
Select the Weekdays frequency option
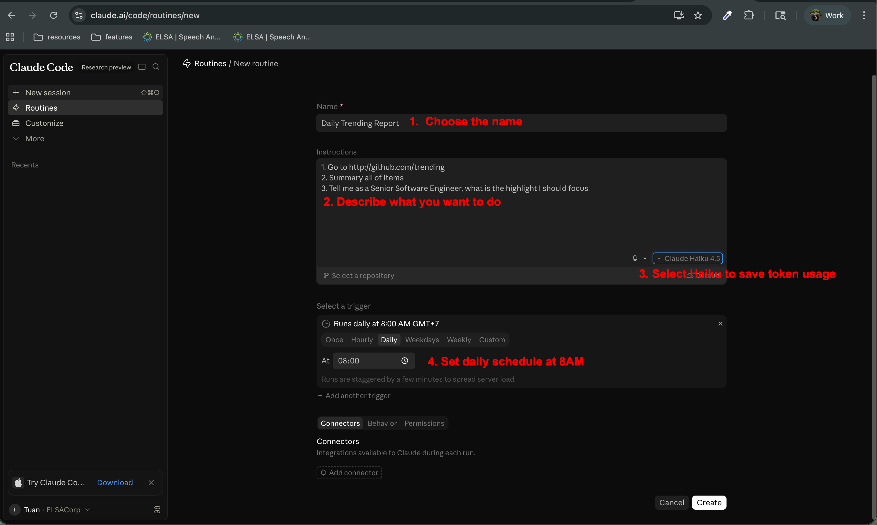click(x=422, y=340)
